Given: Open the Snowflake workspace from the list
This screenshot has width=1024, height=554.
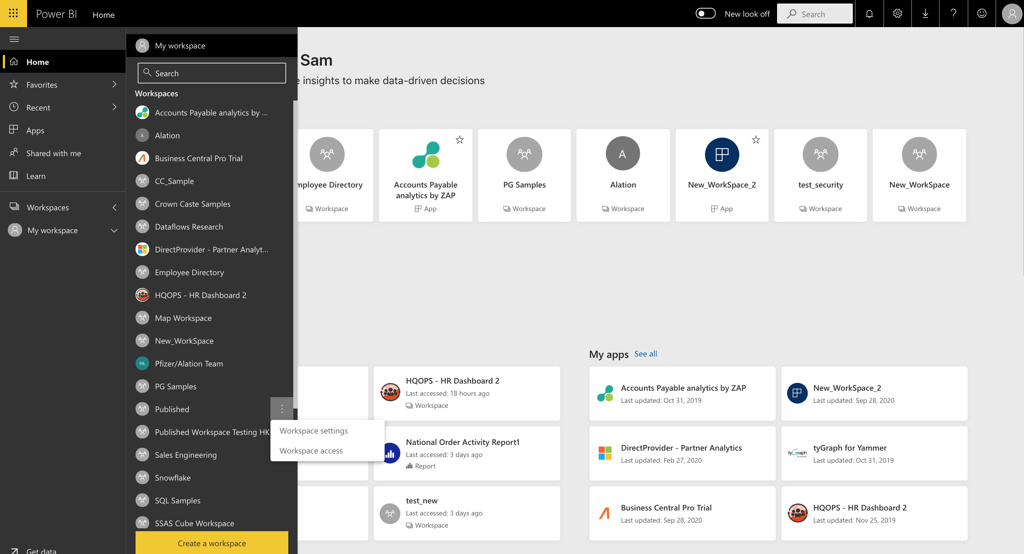Looking at the screenshot, I should tap(173, 477).
